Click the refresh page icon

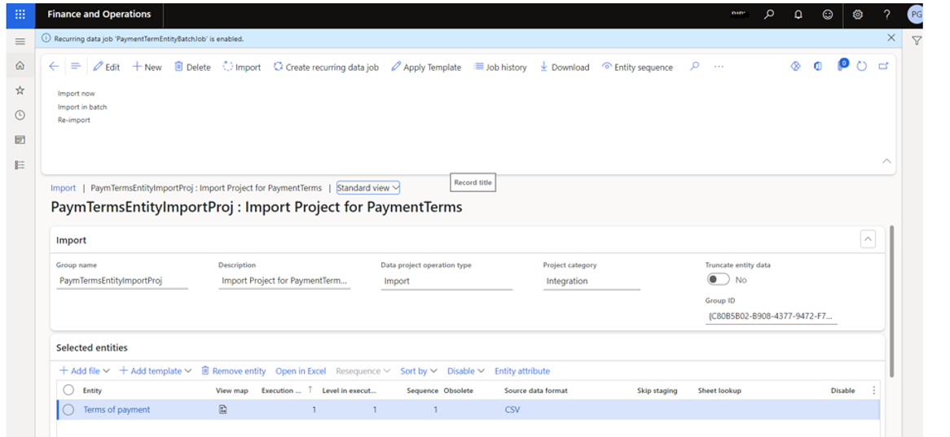click(862, 67)
